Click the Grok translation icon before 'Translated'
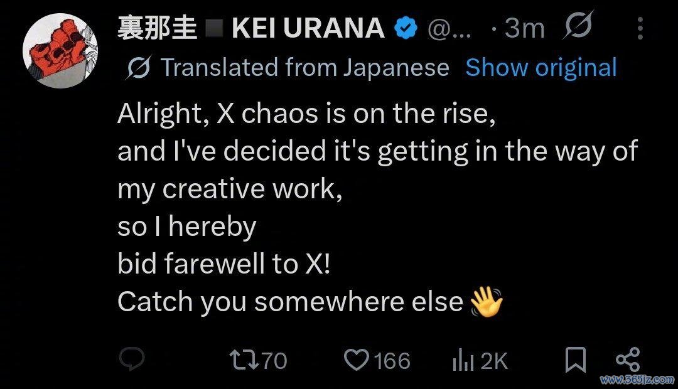Screen dimensions: 678x389 click(138, 68)
